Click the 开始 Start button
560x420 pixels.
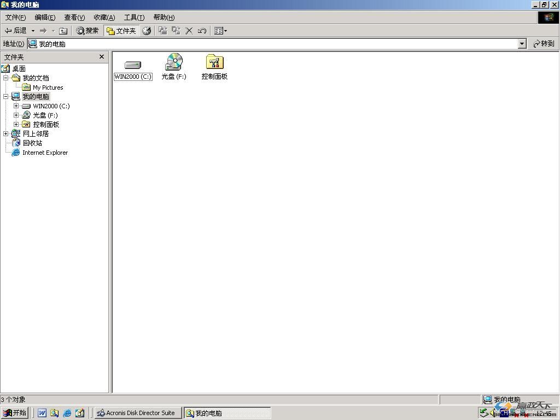pyautogui.click(x=15, y=413)
